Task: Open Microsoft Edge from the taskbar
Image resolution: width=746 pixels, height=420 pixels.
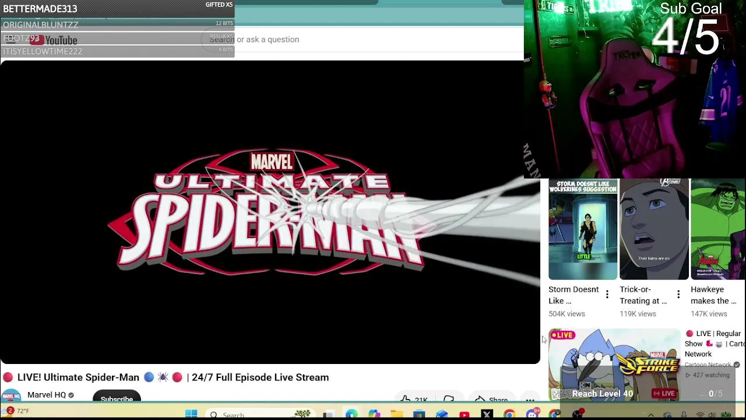Action: [x=351, y=414]
